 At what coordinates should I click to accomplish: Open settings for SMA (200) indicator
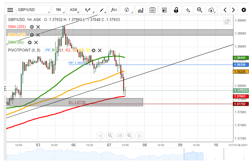(32, 27)
